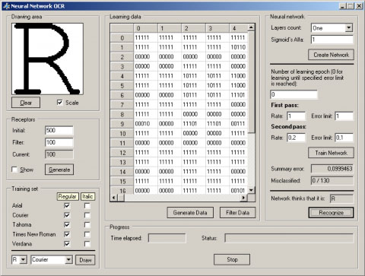This screenshot has width=365, height=276.
Task: Uncheck the Verdana Regular checkbox
Action: 67,243
